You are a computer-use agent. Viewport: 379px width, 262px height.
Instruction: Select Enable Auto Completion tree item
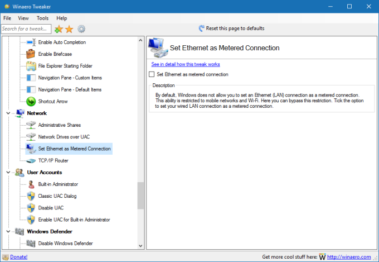62,42
